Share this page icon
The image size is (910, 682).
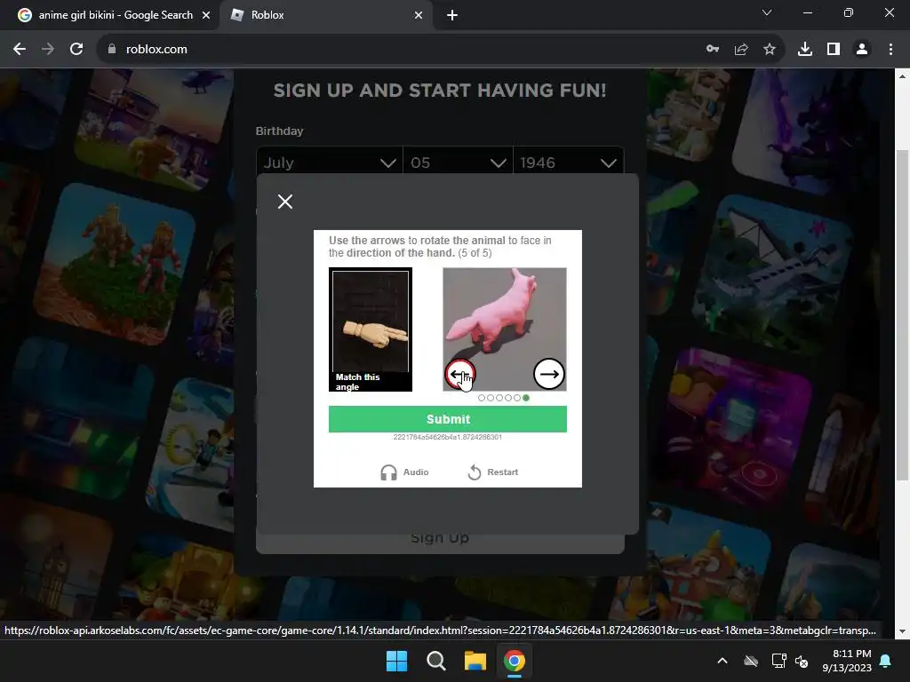[x=741, y=50]
